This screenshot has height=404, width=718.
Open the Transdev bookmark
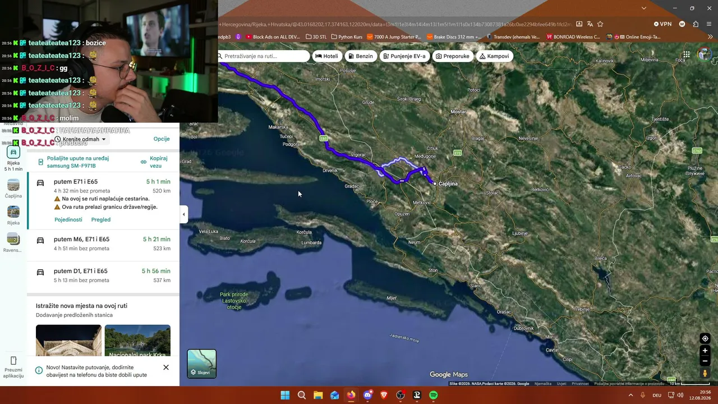(x=513, y=37)
